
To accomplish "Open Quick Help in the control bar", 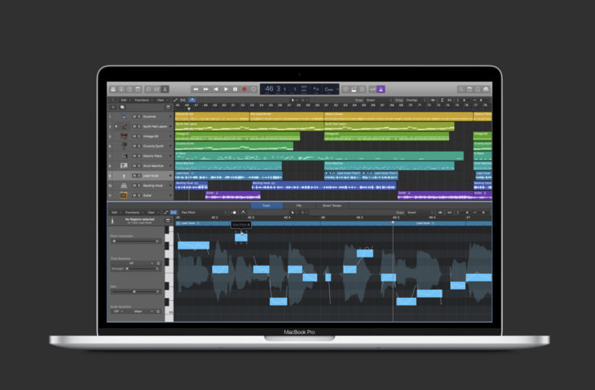I will 130,89.
